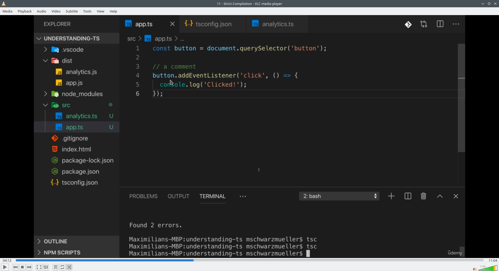Collapse the dist folder

tap(77, 61)
